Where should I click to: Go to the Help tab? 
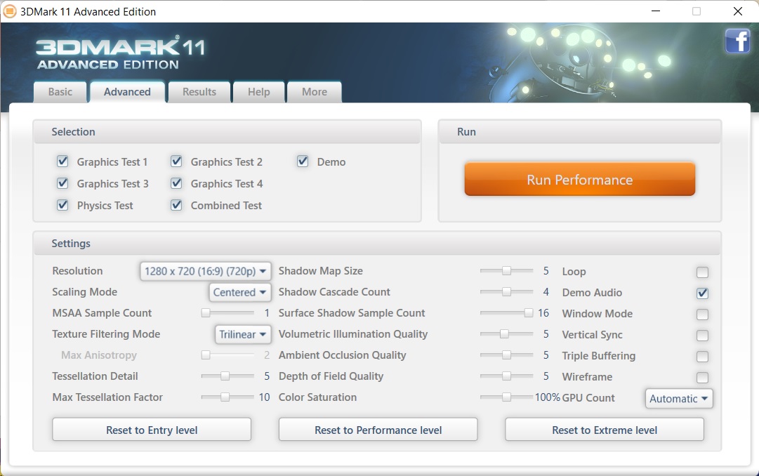point(258,92)
